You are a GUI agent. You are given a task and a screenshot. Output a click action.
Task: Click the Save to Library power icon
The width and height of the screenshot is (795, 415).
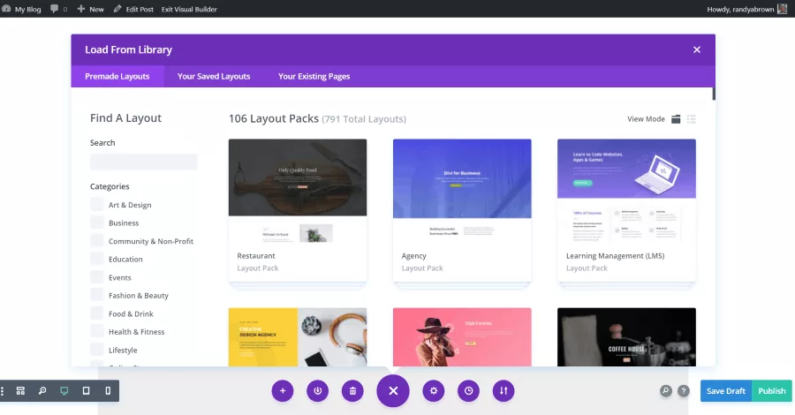[317, 390]
